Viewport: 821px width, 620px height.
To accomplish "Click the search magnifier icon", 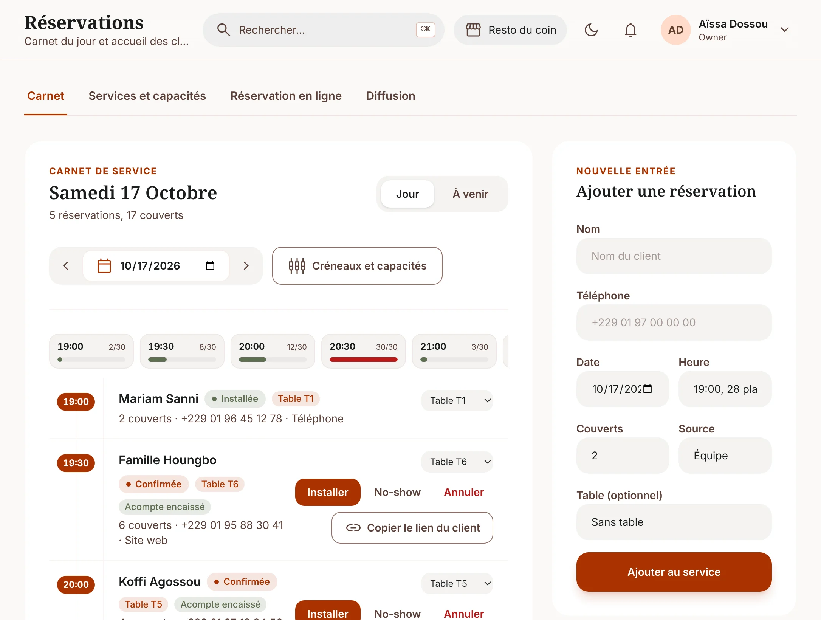I will point(223,30).
